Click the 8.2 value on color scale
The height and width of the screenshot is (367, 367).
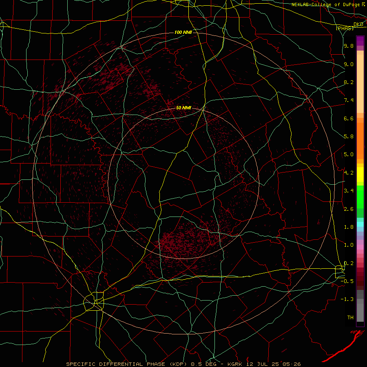click(349, 82)
